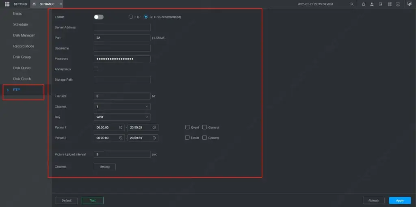Open Record Mode in the sidebar
The image size is (416, 207).
tap(24, 46)
